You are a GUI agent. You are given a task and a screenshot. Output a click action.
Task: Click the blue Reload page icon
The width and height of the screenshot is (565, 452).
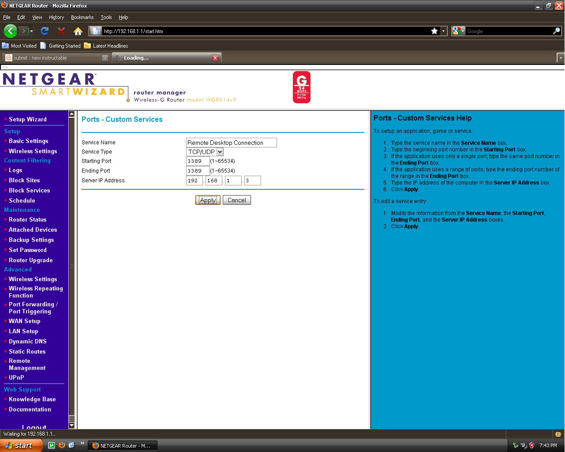[45, 31]
